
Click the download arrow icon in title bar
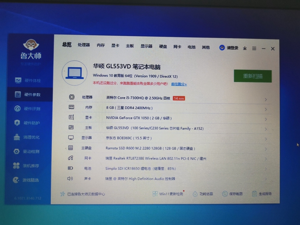(245, 48)
